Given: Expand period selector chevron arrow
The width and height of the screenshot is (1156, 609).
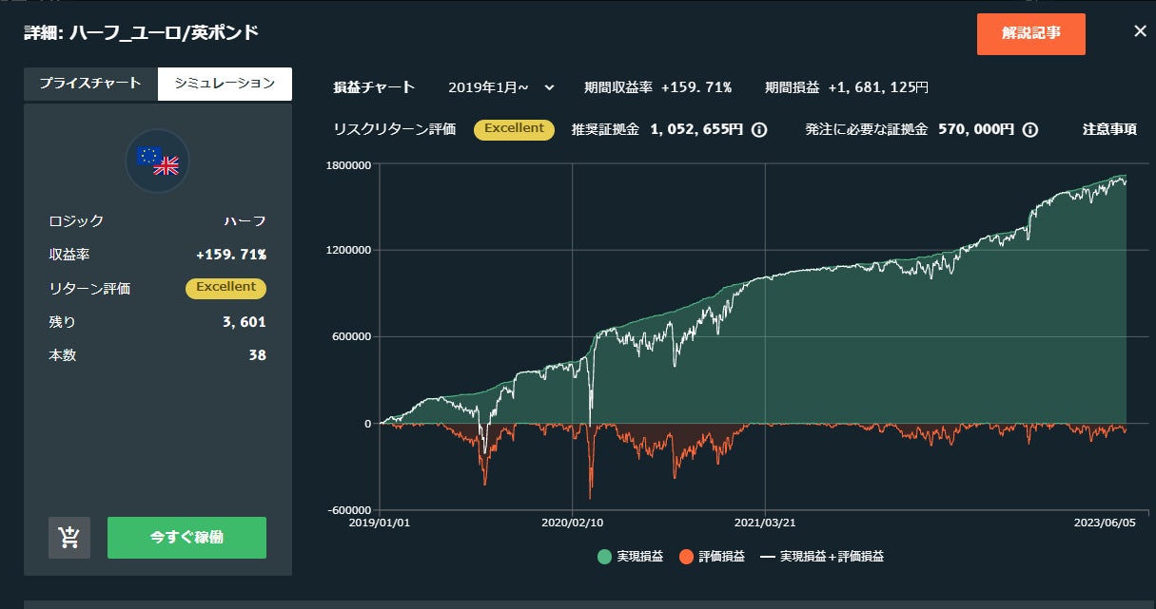Looking at the screenshot, I should (549, 87).
